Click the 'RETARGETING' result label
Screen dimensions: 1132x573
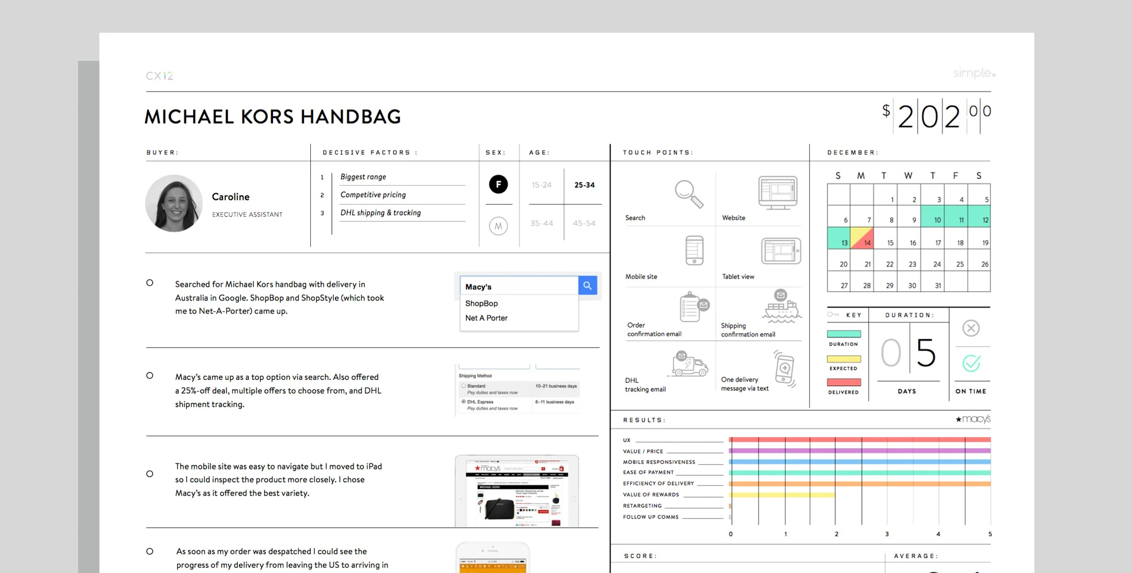[x=642, y=506]
